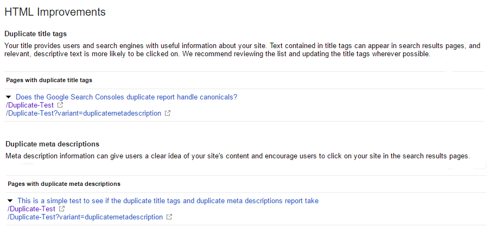
Task: Open external link icon beside first /Duplicate-Test under title tags
Action: click(61, 105)
